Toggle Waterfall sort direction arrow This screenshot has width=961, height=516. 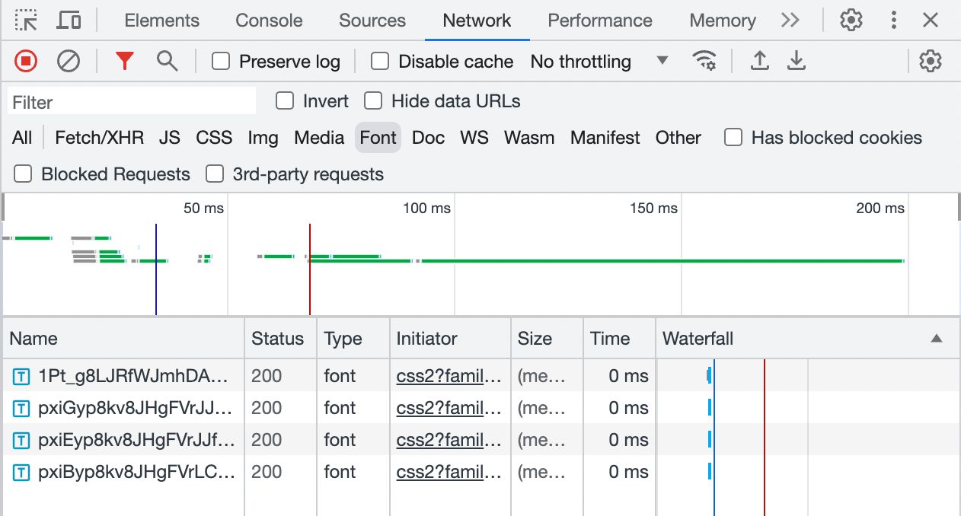pos(937,339)
